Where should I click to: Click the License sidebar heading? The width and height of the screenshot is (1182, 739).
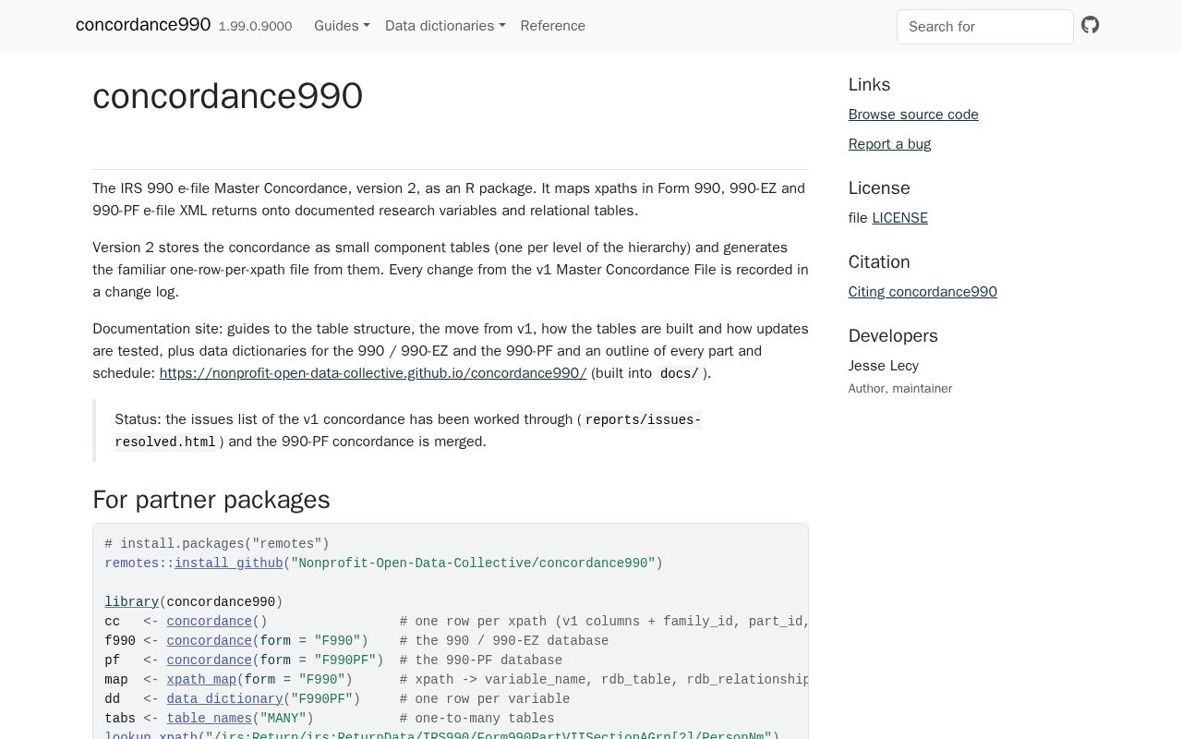pyautogui.click(x=879, y=188)
